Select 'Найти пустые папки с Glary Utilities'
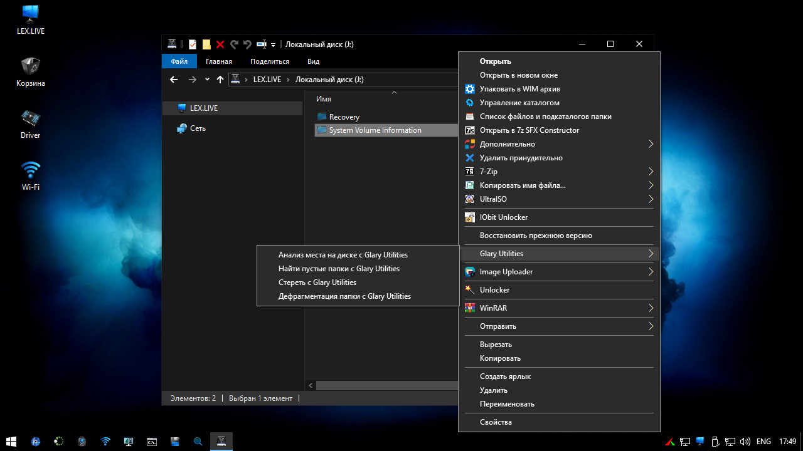The image size is (803, 451). 339,269
